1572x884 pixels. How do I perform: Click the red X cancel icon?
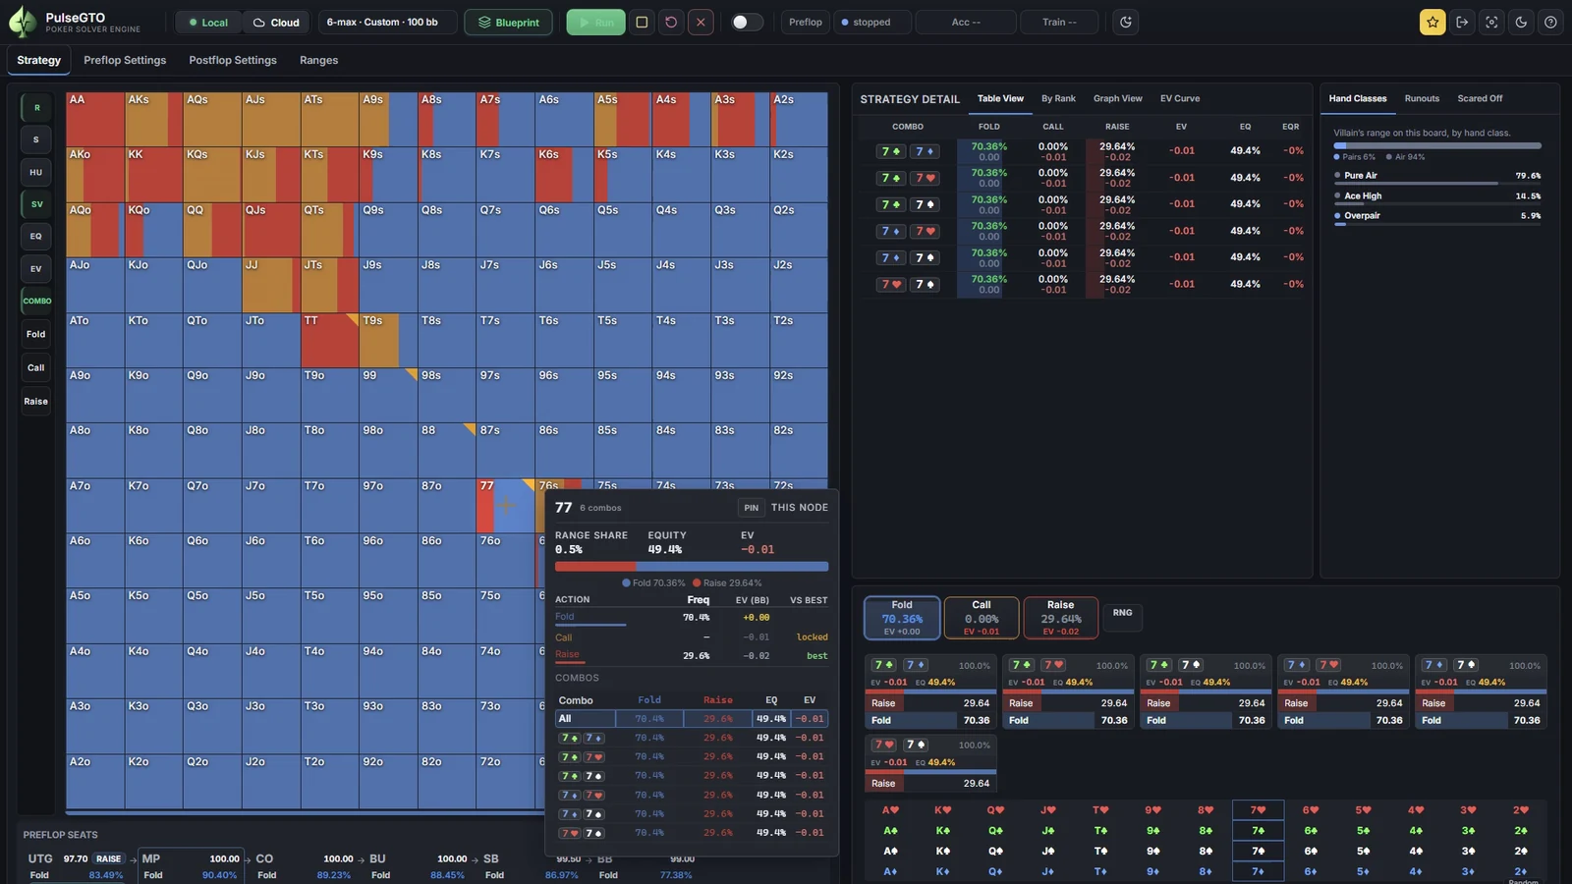tap(701, 22)
